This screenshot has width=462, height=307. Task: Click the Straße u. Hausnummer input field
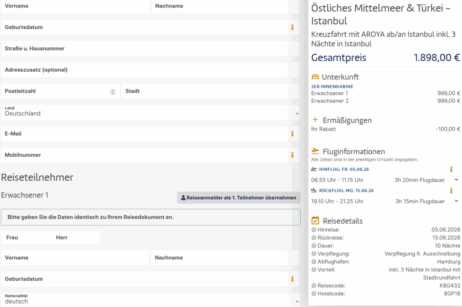tap(150, 49)
